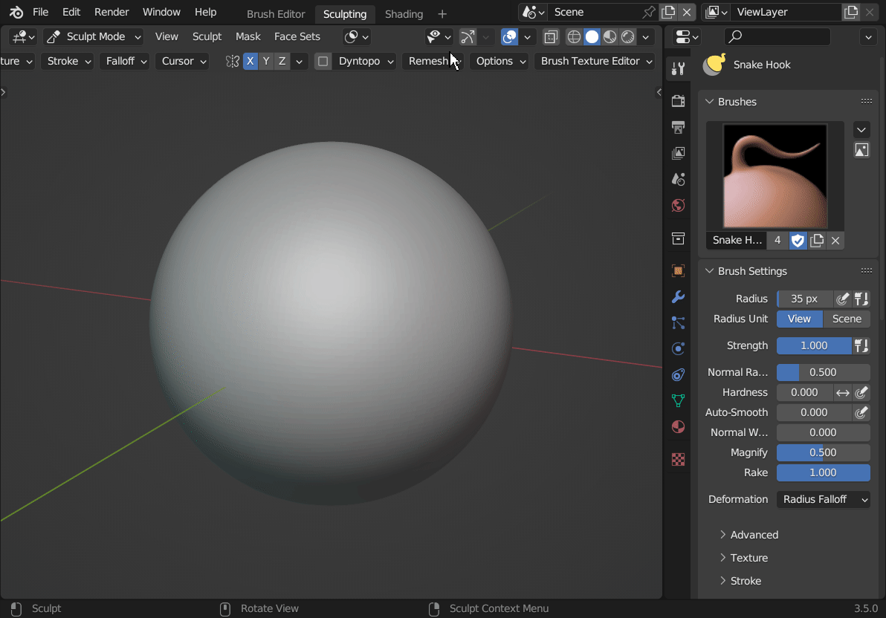
Task: Toggle viewport gizmos
Action: [468, 36]
